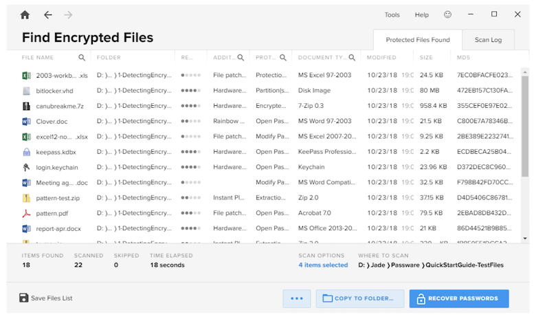Select the archive icon for canubreakme.7z

point(26,106)
